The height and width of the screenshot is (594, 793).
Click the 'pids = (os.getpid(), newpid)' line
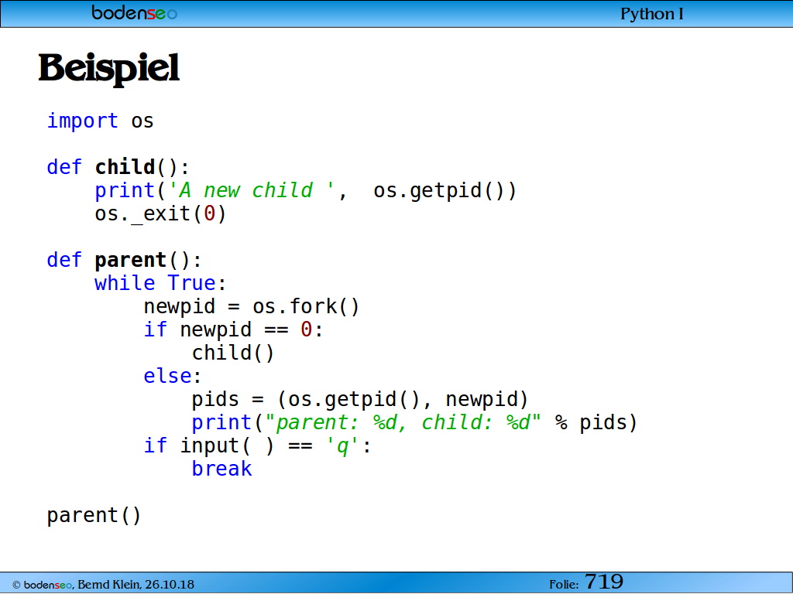pyautogui.click(x=359, y=400)
